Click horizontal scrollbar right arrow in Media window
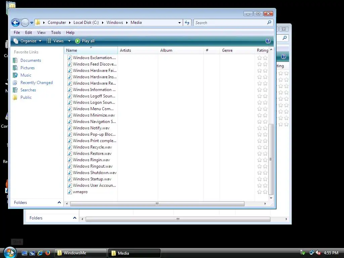 pos(265,204)
